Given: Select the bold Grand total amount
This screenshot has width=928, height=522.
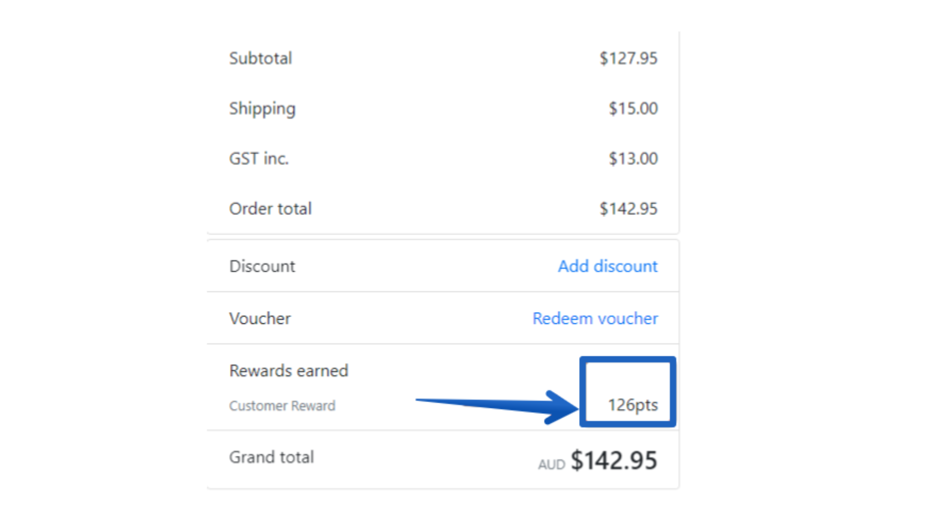Looking at the screenshot, I should [614, 460].
